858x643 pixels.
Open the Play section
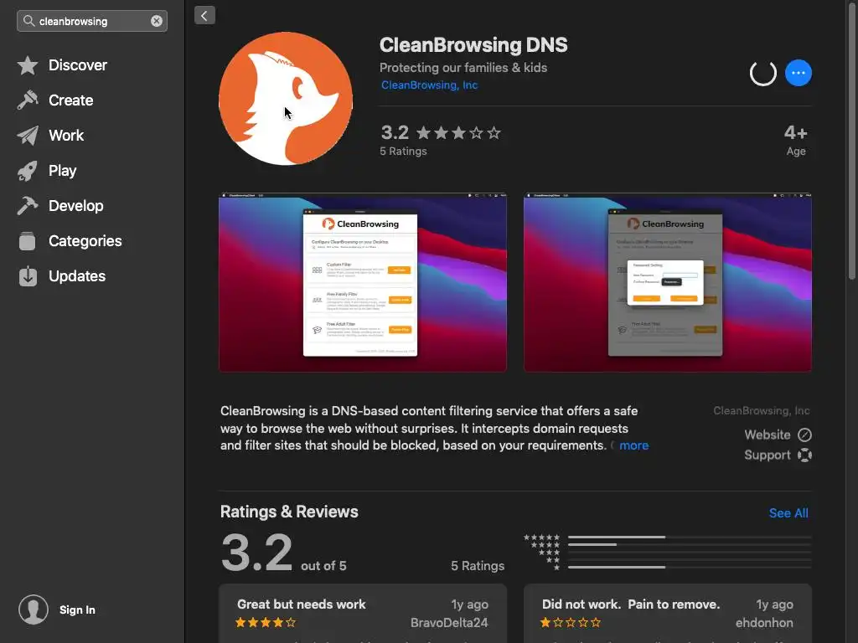(x=62, y=171)
